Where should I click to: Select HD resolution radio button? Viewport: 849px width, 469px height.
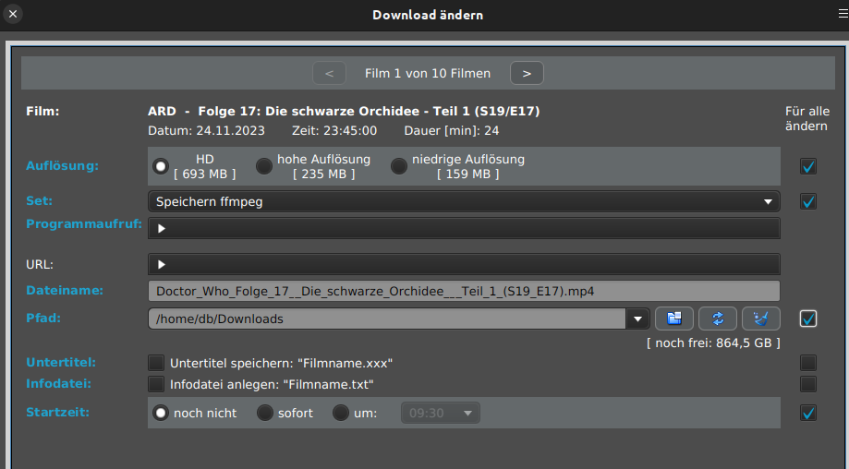coord(161,166)
